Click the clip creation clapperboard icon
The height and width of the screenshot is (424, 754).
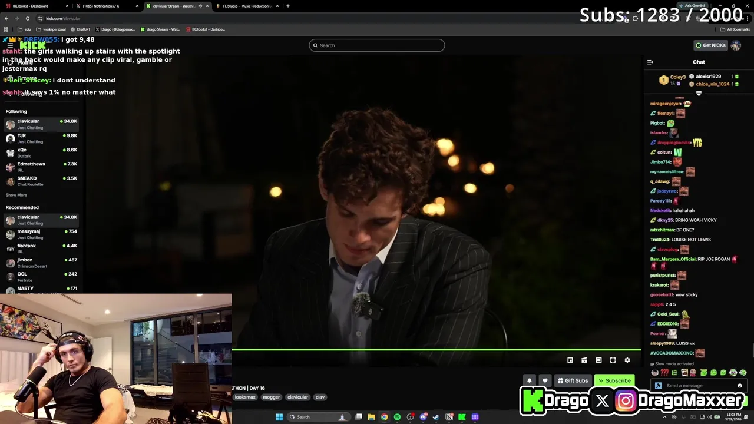tap(584, 360)
